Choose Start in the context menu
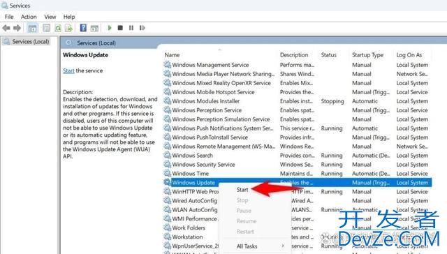 coord(242,190)
